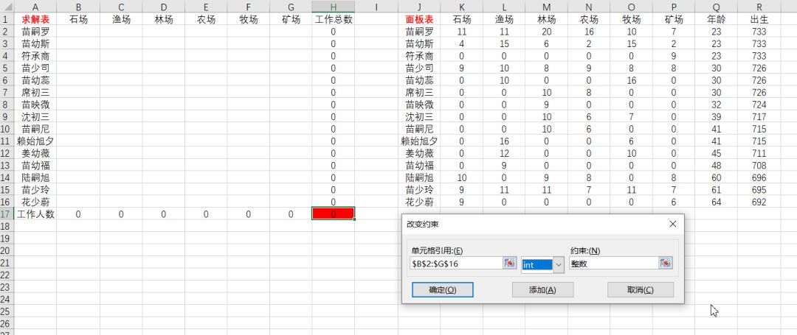
Task: Click the 工作人数 cell in column A
Action: [35, 214]
